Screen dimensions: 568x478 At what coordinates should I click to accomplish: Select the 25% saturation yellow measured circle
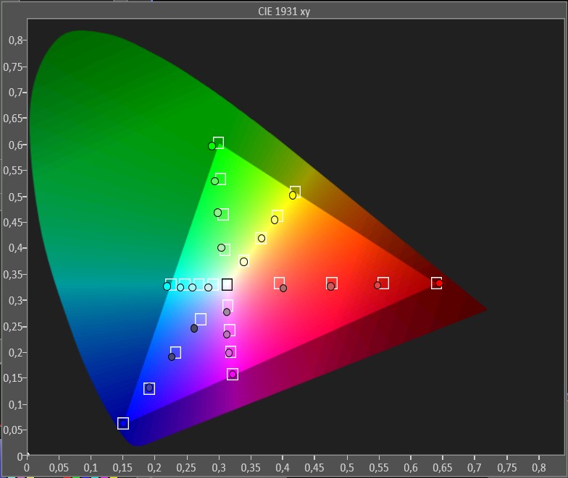[x=243, y=262]
